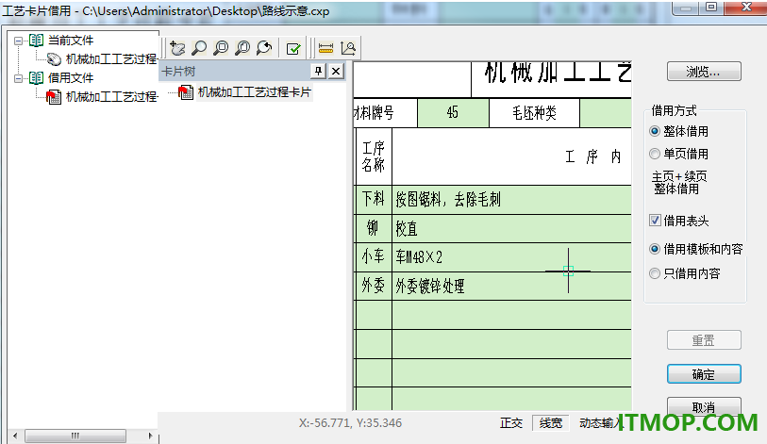The image size is (767, 444).
Task: Toggle 线宽 display in status bar
Action: click(x=551, y=423)
